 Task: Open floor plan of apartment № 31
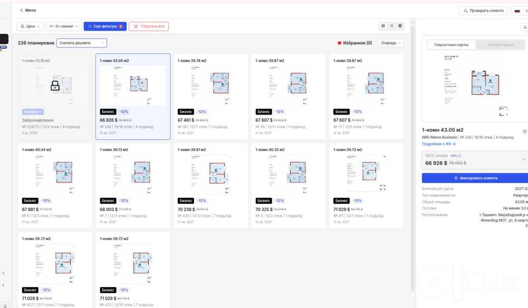(366, 85)
